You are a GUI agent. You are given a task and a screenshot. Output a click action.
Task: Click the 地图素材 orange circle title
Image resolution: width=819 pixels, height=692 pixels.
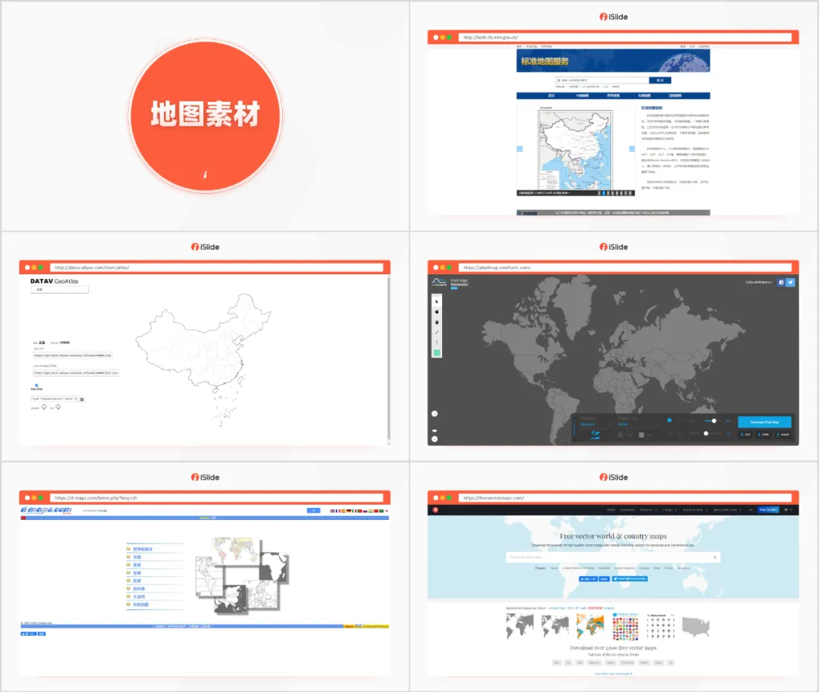tap(206, 114)
